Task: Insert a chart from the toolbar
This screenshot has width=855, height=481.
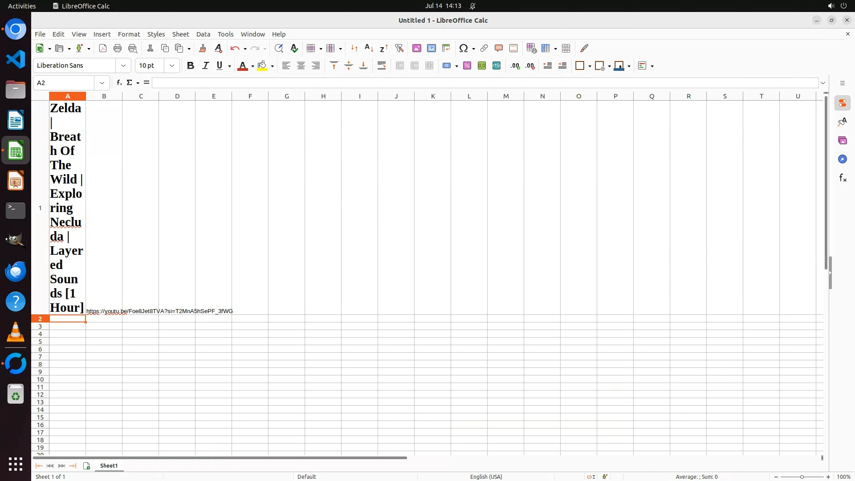Action: point(431,48)
